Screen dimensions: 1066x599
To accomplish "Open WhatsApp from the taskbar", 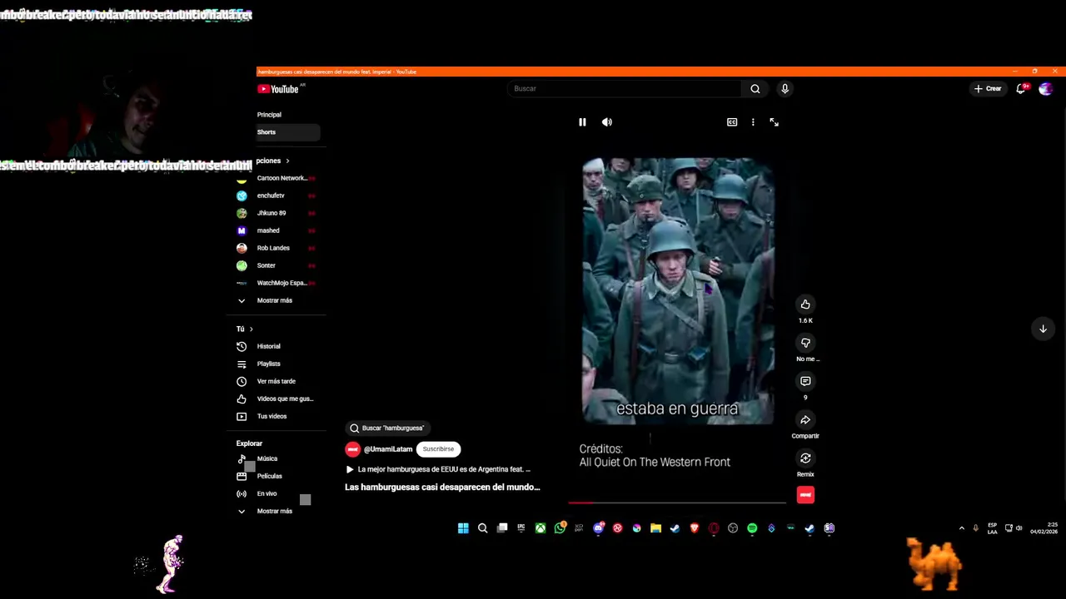I will (x=560, y=528).
